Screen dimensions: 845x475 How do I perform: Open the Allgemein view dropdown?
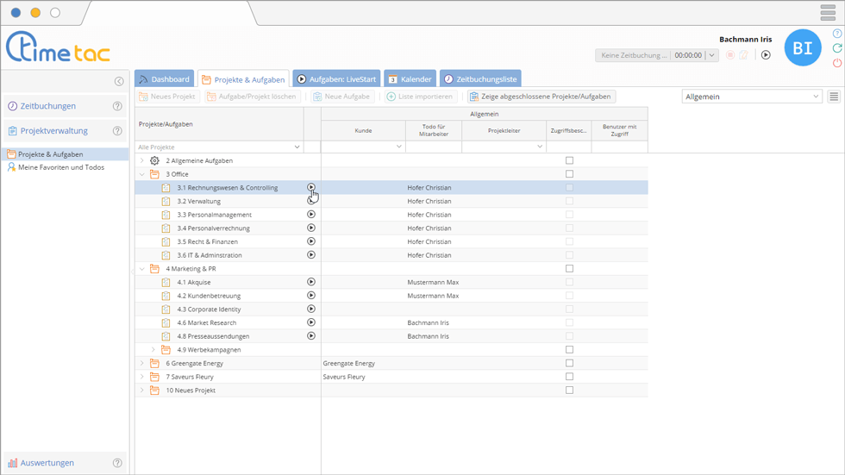751,97
